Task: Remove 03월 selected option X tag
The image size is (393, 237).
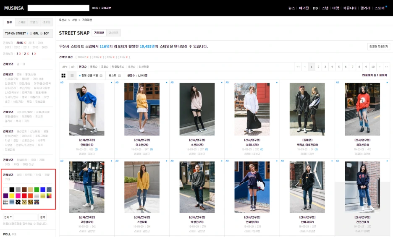Action: pos(100,57)
